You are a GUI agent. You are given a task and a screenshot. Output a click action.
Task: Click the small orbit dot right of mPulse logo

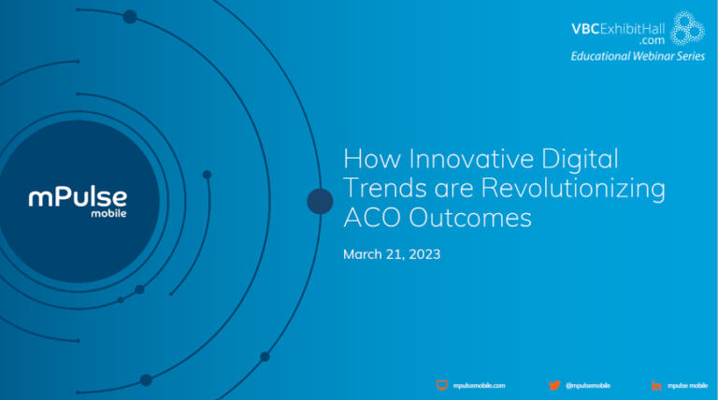click(x=207, y=174)
